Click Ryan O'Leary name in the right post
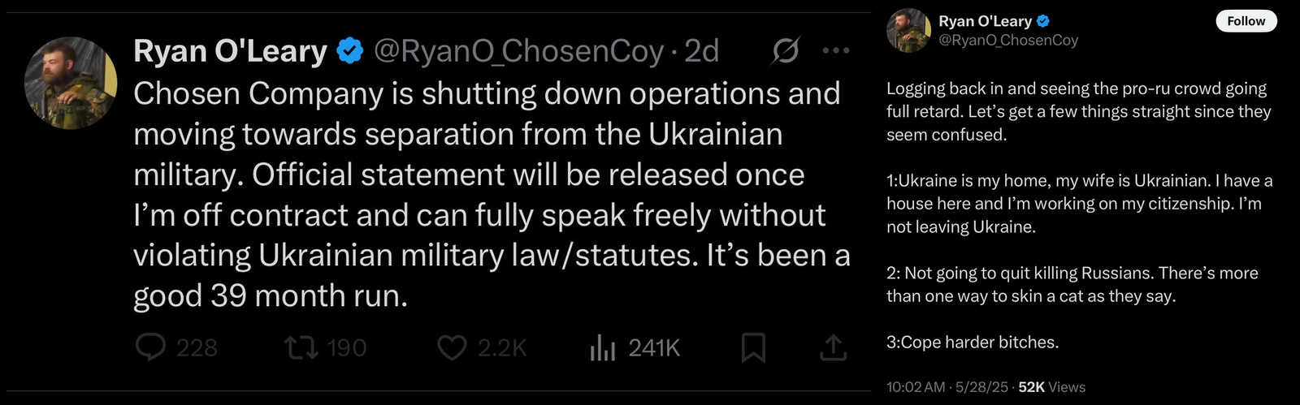Screen dimensions: 1300x405 985,22
